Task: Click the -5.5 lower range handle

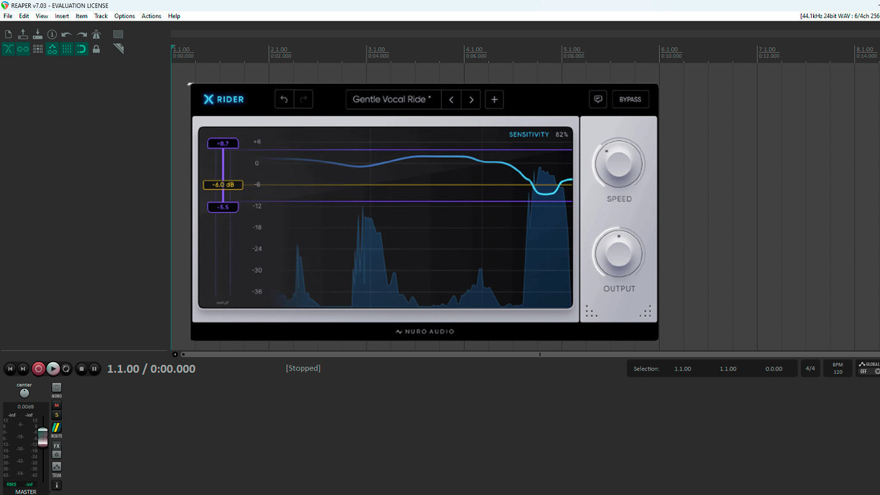Action: point(223,207)
